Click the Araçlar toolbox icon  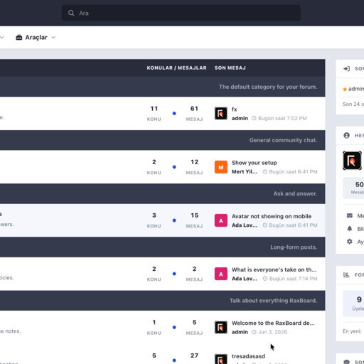coord(19,37)
